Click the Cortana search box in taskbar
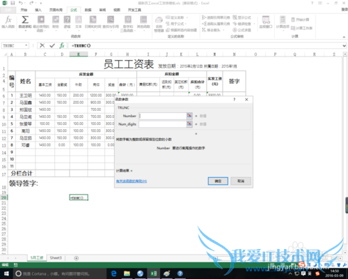The height and width of the screenshot is (279, 348). tap(60, 273)
